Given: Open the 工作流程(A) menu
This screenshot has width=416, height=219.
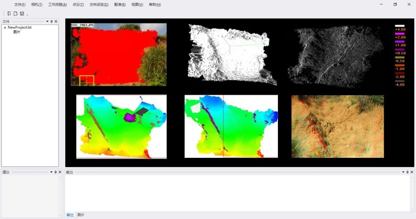Looking at the screenshot, I should pyautogui.click(x=58, y=5).
